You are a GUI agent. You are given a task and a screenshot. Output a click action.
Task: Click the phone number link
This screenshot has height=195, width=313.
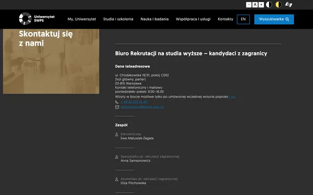[134, 102]
